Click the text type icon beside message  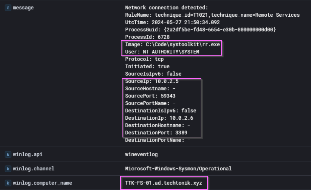[8, 8]
